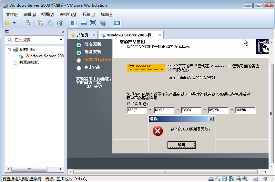Close the 库 library panel
This screenshot has height=182, width=275.
click(x=63, y=32)
